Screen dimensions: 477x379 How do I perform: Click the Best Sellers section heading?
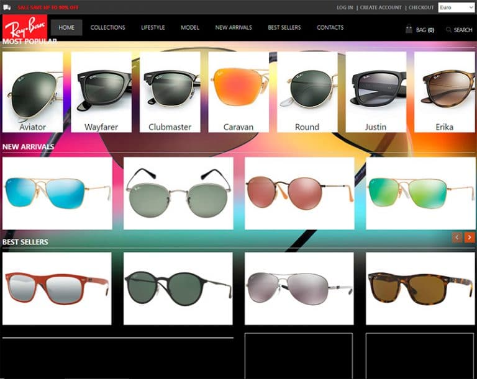click(x=25, y=242)
